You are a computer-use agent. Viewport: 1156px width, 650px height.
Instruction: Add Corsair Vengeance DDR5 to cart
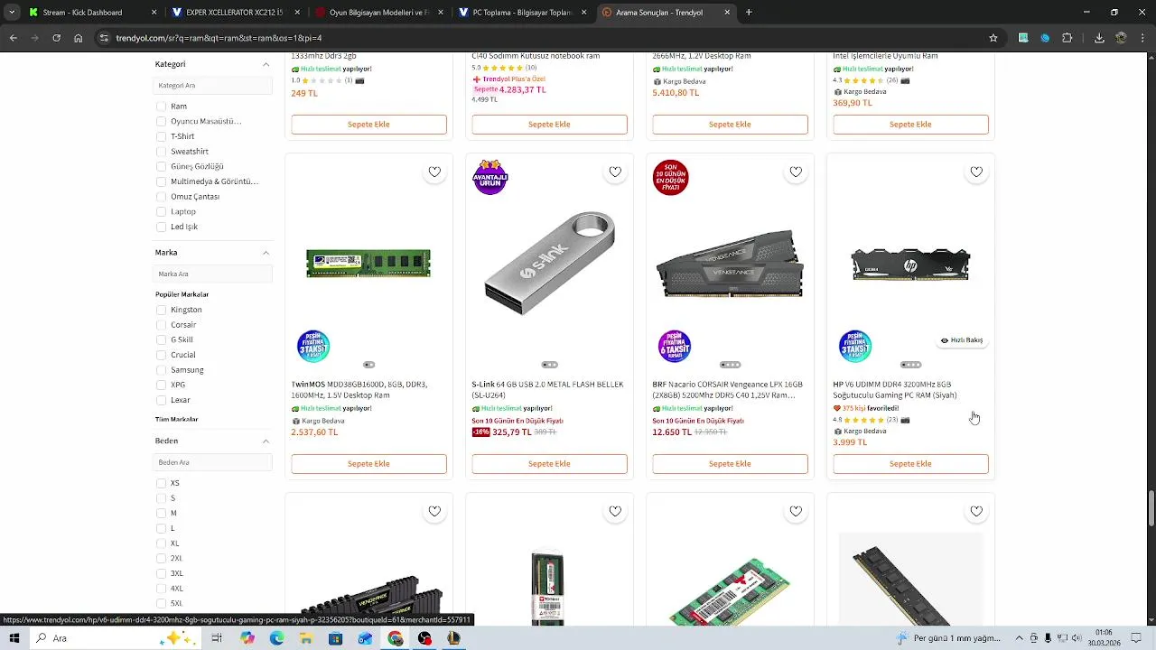(730, 464)
